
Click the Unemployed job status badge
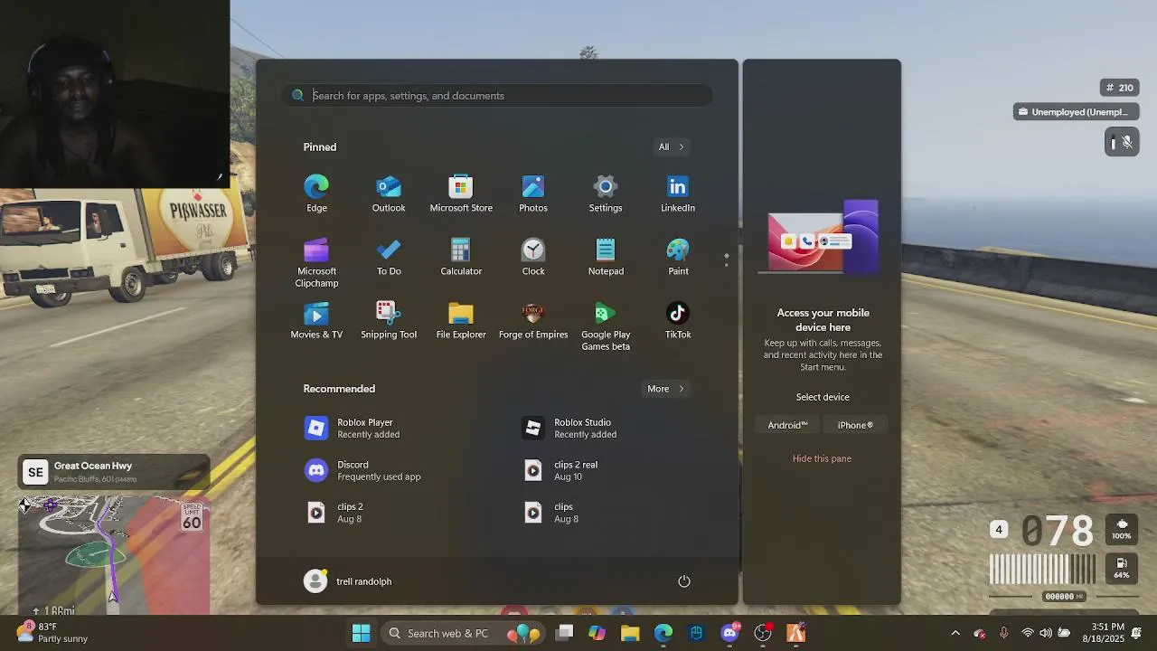coord(1074,112)
